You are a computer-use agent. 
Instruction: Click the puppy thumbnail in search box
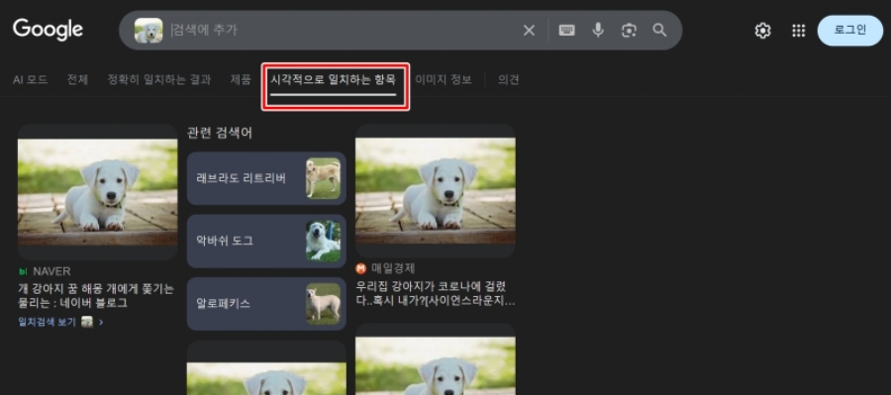pos(148,30)
